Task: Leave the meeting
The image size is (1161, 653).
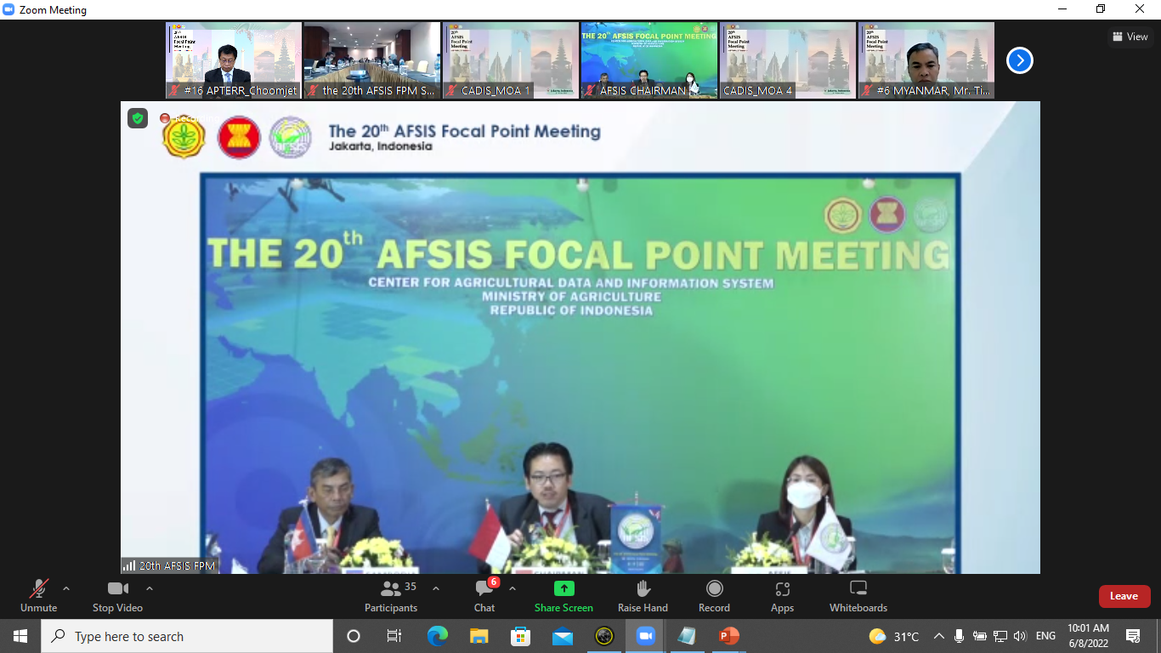Action: click(x=1124, y=596)
